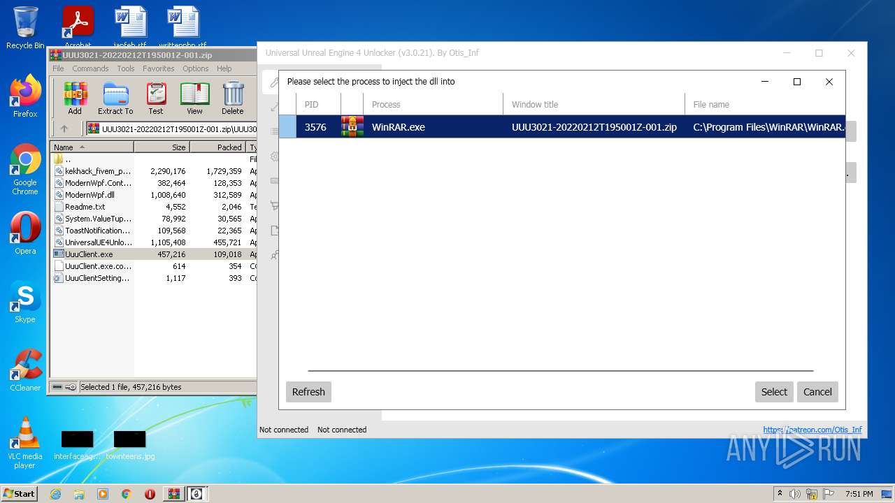The image size is (895, 503).
Task: Open the File menu in WinRAR
Action: pyautogui.click(x=58, y=68)
